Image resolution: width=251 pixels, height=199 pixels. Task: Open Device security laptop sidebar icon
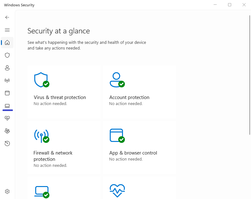[x=7, y=106]
